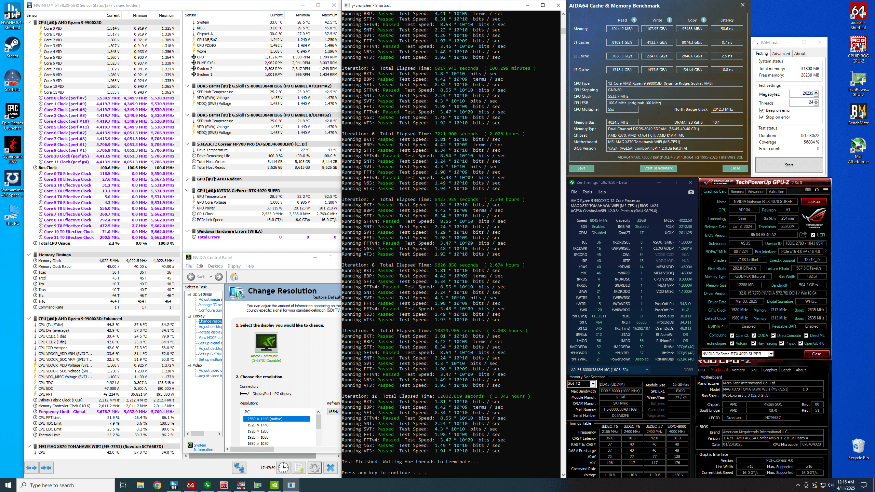Click Start Benchmark in AIDA64

coord(658,168)
